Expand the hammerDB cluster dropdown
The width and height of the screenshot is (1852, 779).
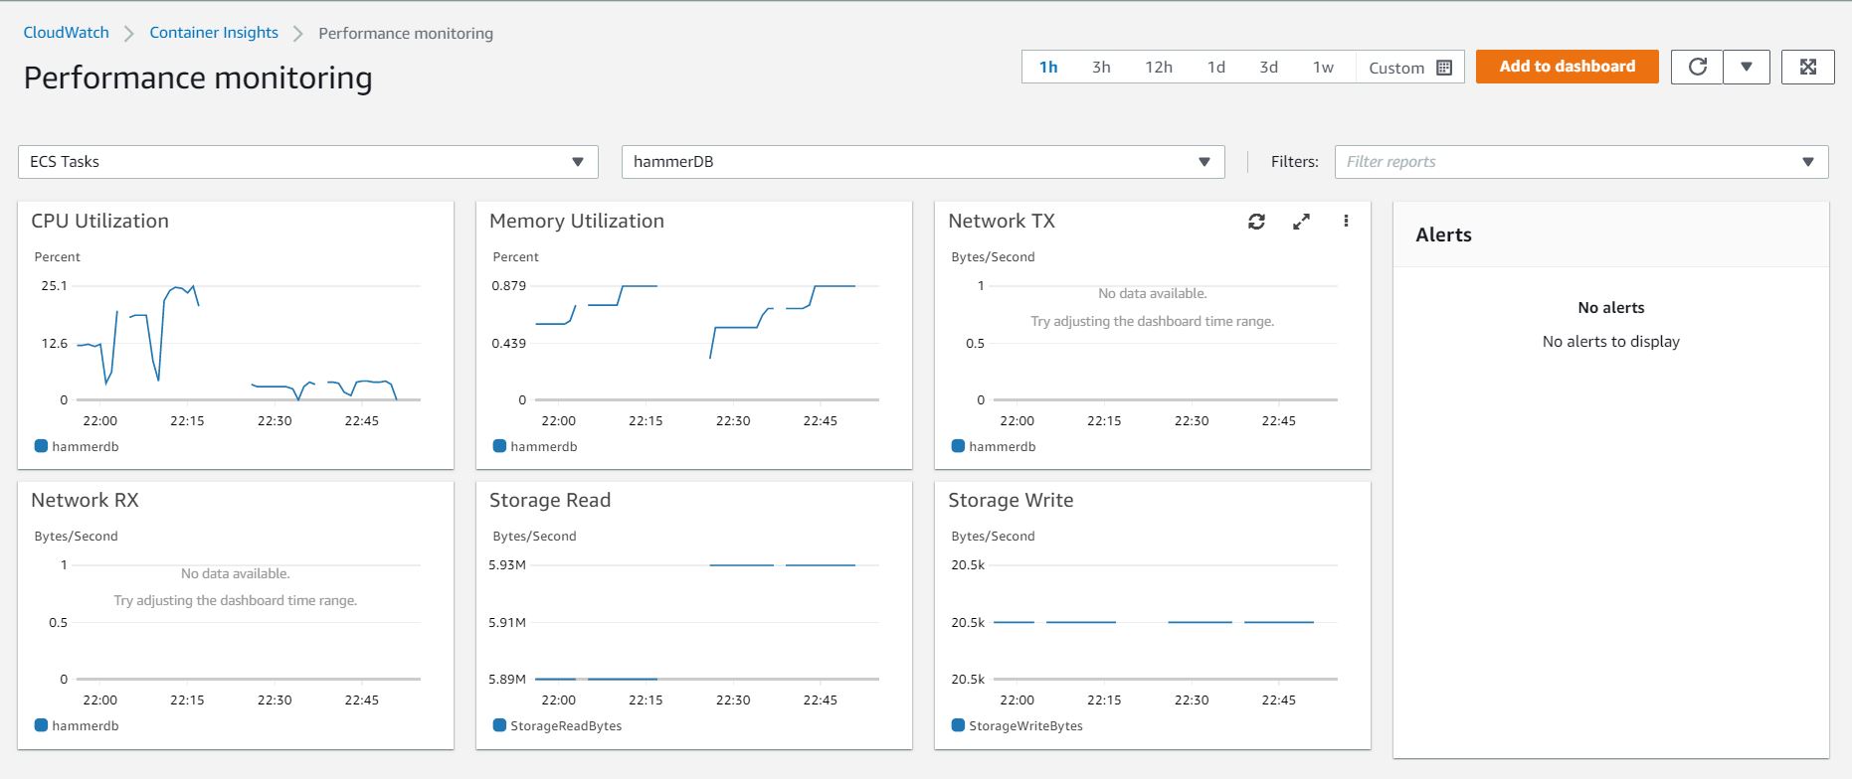coord(922,162)
